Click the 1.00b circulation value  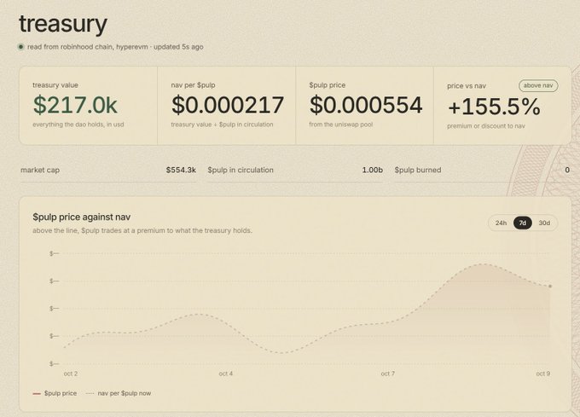(372, 170)
